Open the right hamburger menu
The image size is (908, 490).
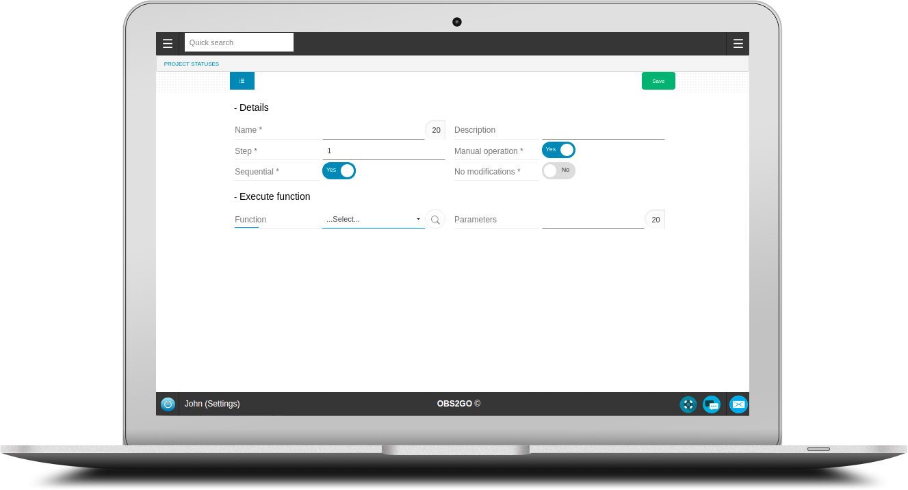click(738, 44)
